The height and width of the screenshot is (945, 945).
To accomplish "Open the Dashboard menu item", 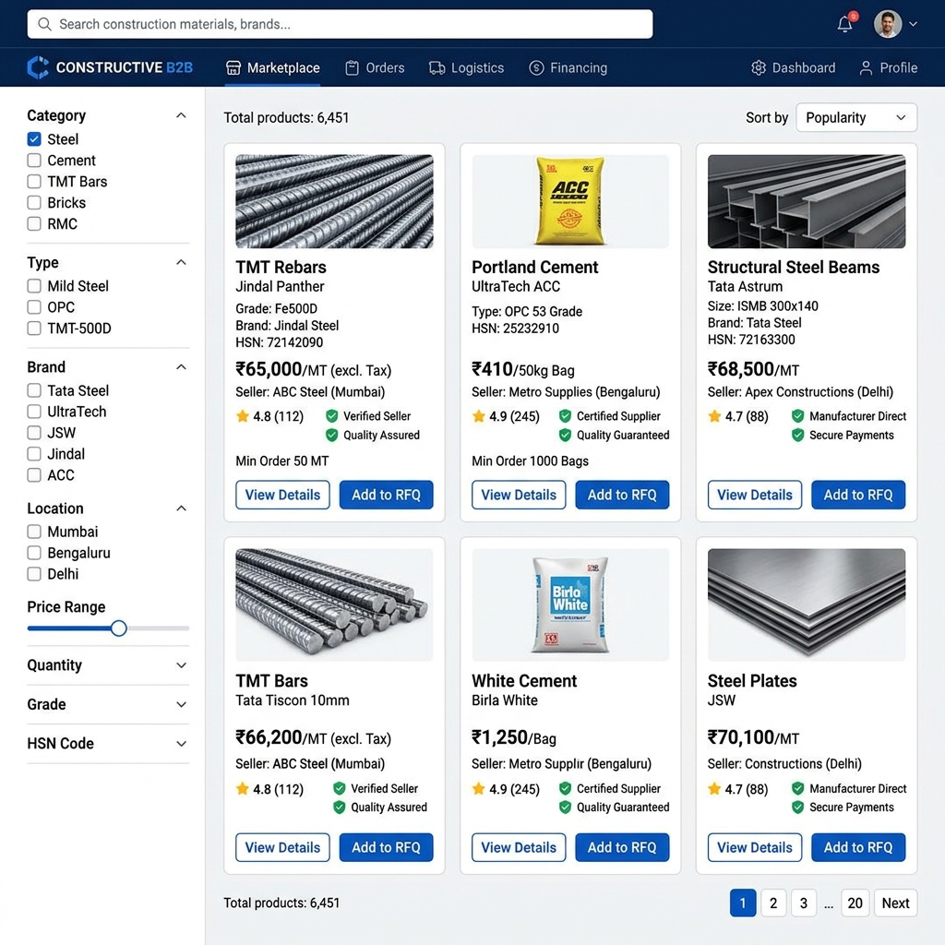I will click(x=793, y=68).
